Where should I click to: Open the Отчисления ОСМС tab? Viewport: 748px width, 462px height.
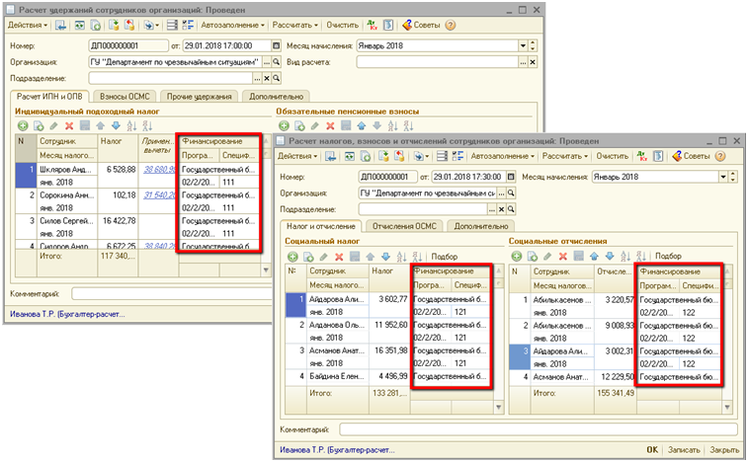[x=405, y=226]
